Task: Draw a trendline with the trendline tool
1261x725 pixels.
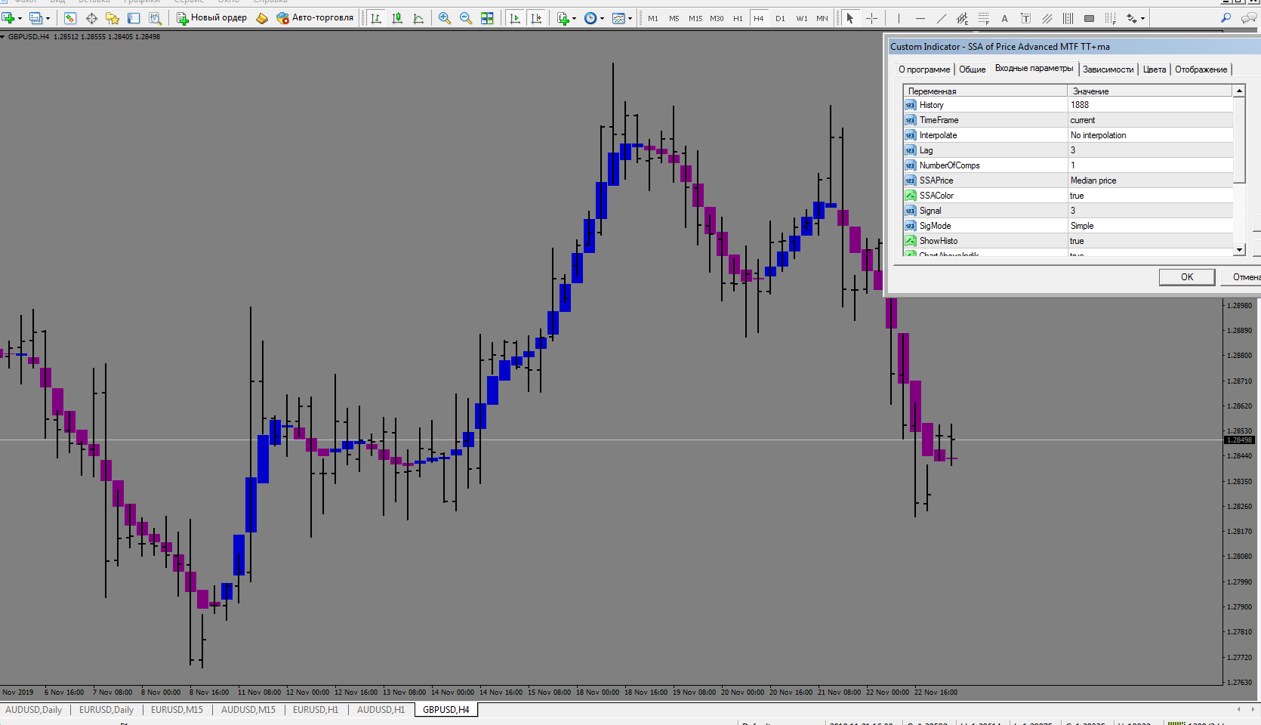Action: (x=941, y=18)
